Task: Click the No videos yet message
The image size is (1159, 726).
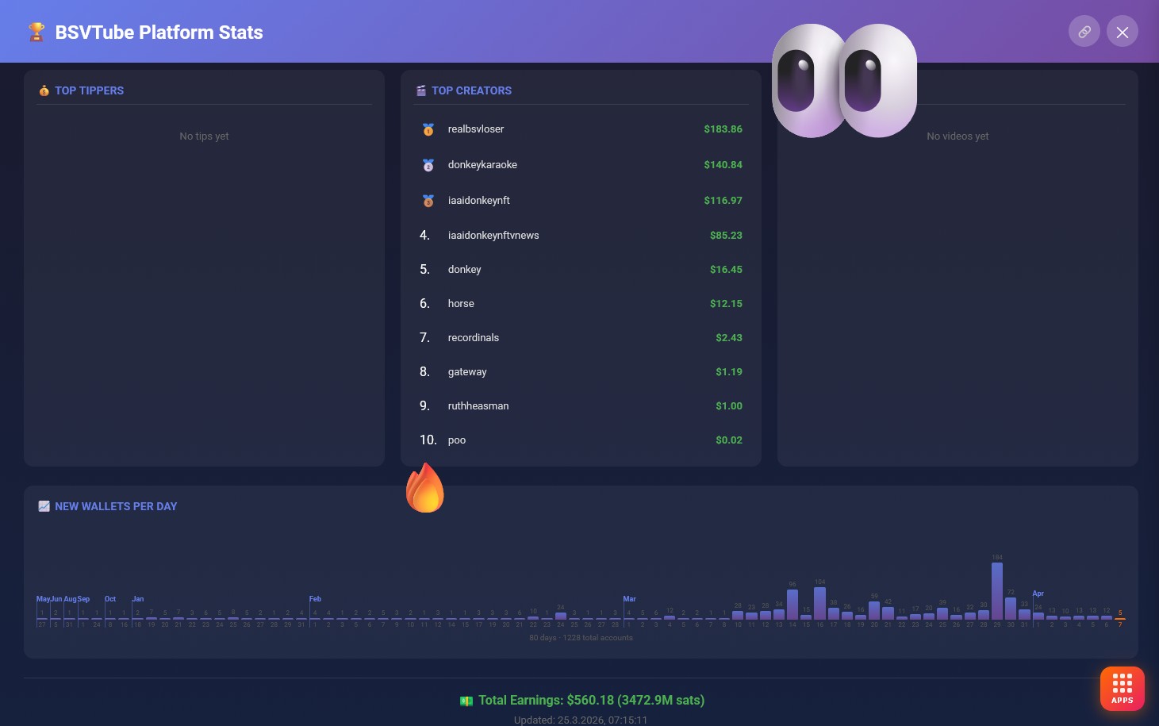Action: [x=958, y=136]
